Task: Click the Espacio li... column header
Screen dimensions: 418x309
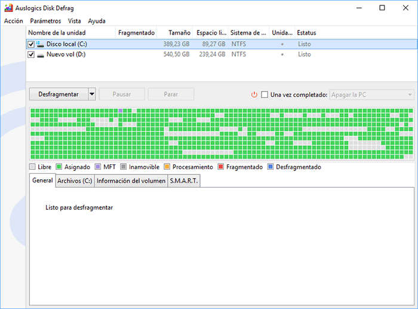Action: pos(211,32)
